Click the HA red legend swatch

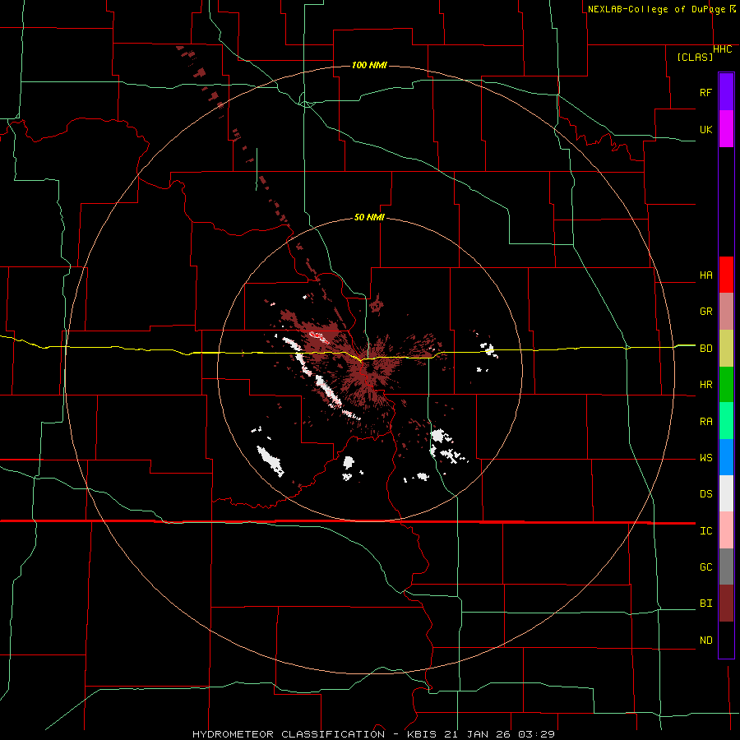click(726, 275)
